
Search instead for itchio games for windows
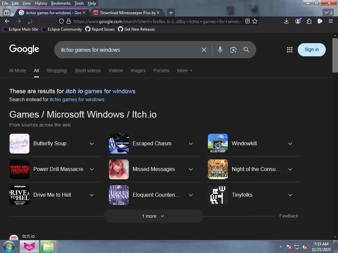(77, 99)
